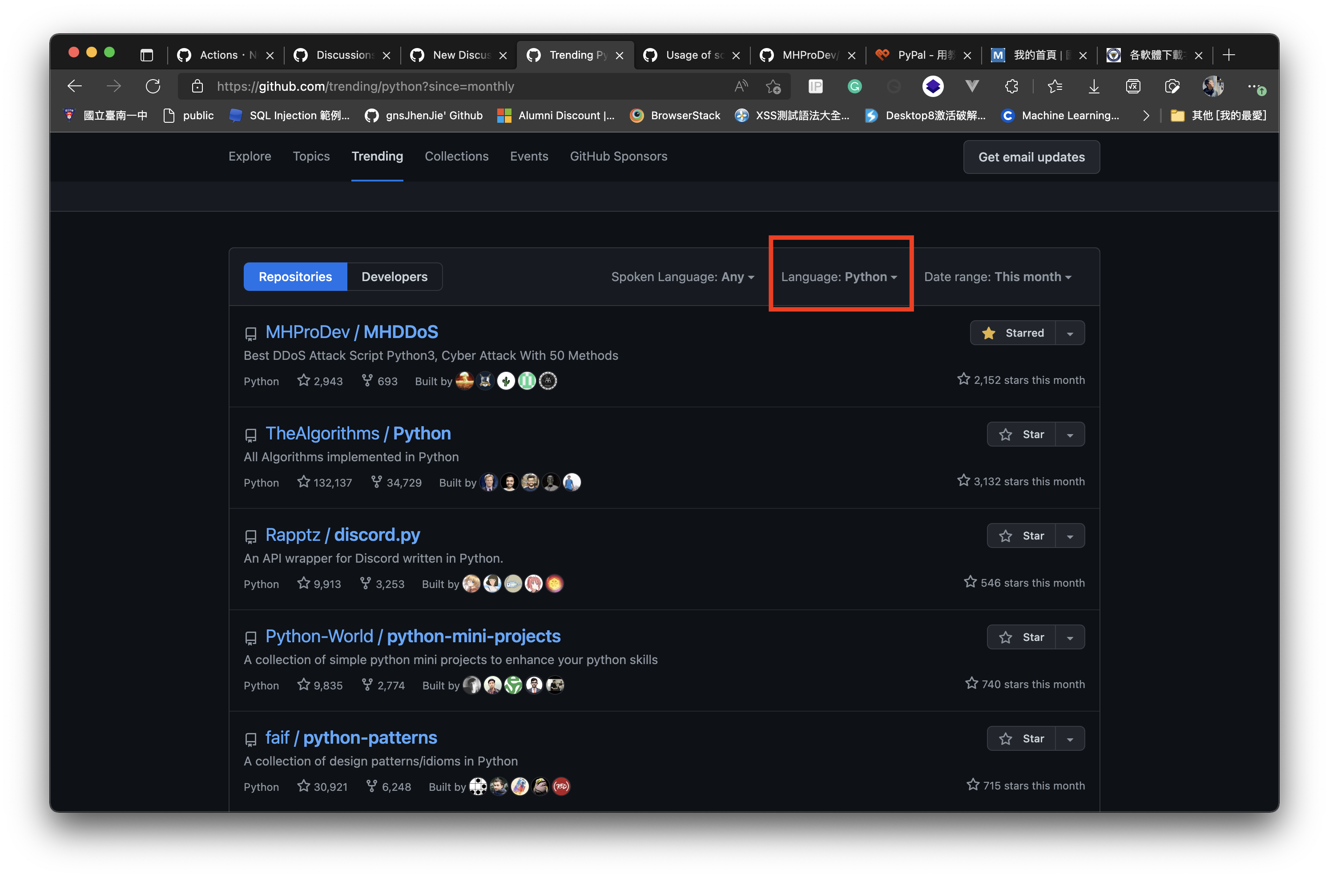This screenshot has height=878, width=1329.
Task: Open list-arrow next to python-mini-projects Star
Action: pyautogui.click(x=1070, y=638)
